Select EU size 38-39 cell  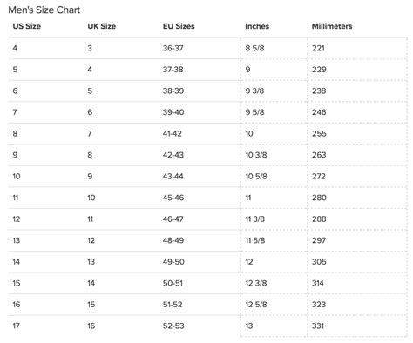(173, 91)
